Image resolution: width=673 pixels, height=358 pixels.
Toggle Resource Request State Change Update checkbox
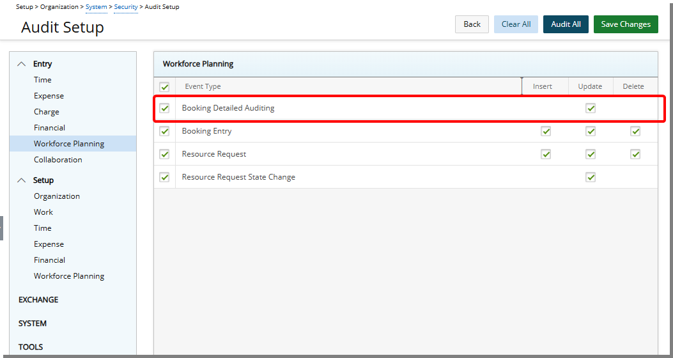(591, 177)
